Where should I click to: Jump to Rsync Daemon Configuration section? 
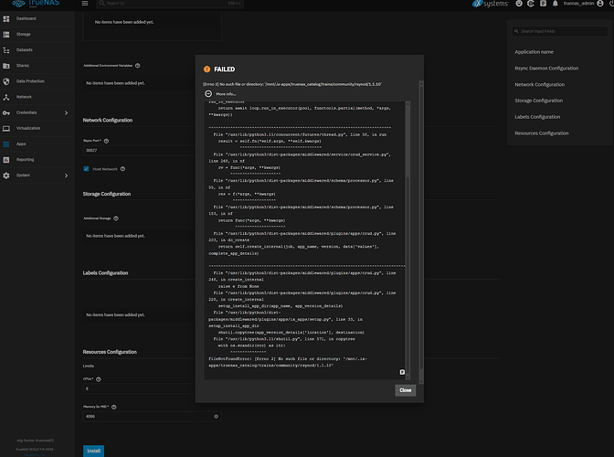click(546, 69)
